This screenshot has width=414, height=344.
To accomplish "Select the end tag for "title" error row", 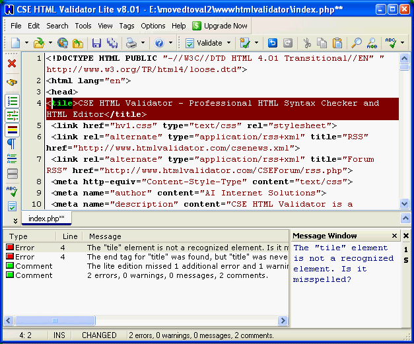I will tap(147, 257).
